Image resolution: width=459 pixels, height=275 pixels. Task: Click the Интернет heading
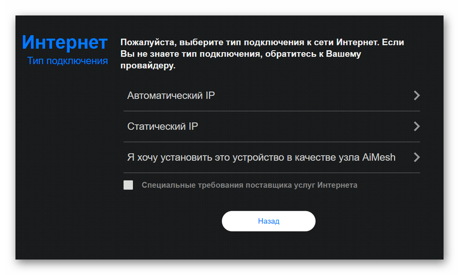(x=65, y=43)
